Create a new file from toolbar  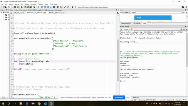pyautogui.click(x=3, y=7)
